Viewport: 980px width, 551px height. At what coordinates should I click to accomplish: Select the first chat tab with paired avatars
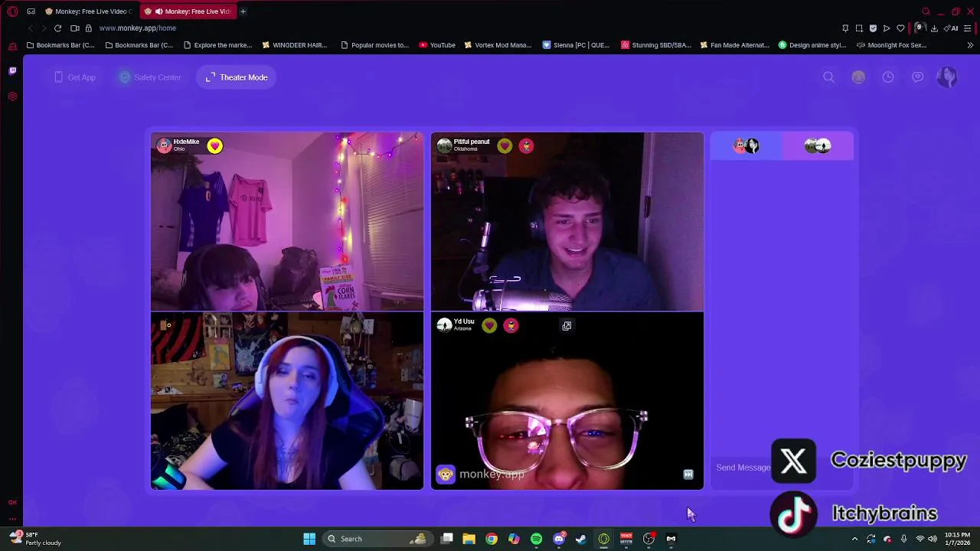point(746,145)
